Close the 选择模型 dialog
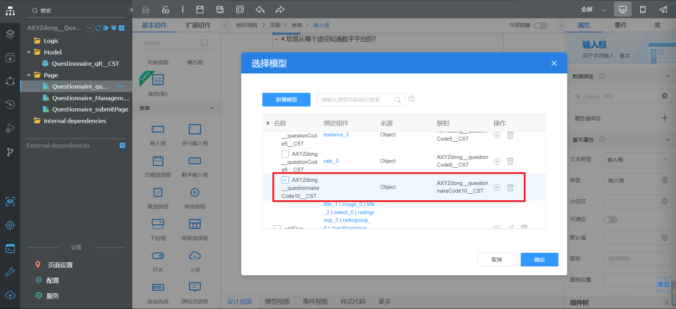Image resolution: width=676 pixels, height=309 pixels. [x=554, y=63]
